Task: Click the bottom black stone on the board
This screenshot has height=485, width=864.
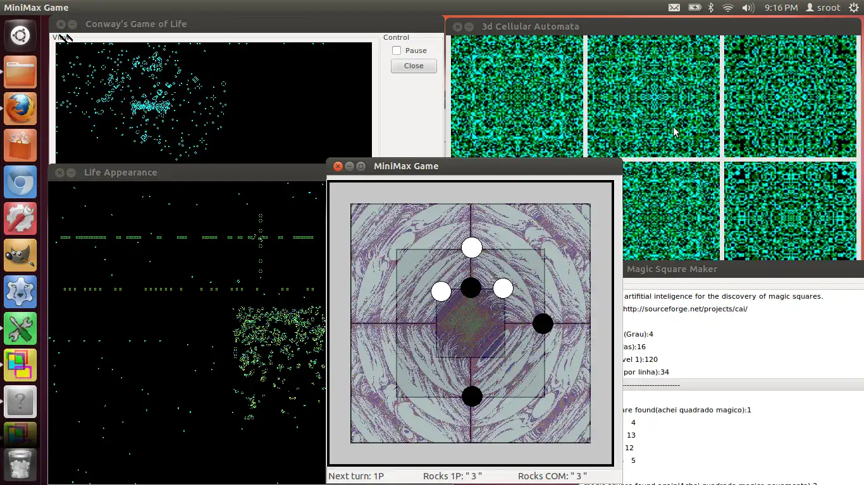Action: [472, 396]
